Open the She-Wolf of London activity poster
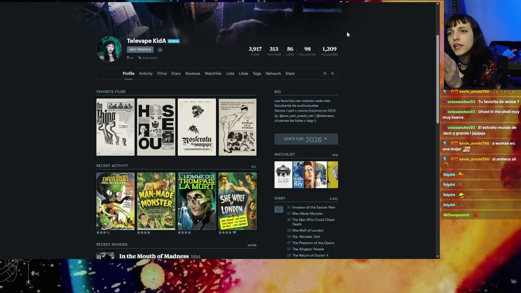Screen dimensions: 521x293 238,201
